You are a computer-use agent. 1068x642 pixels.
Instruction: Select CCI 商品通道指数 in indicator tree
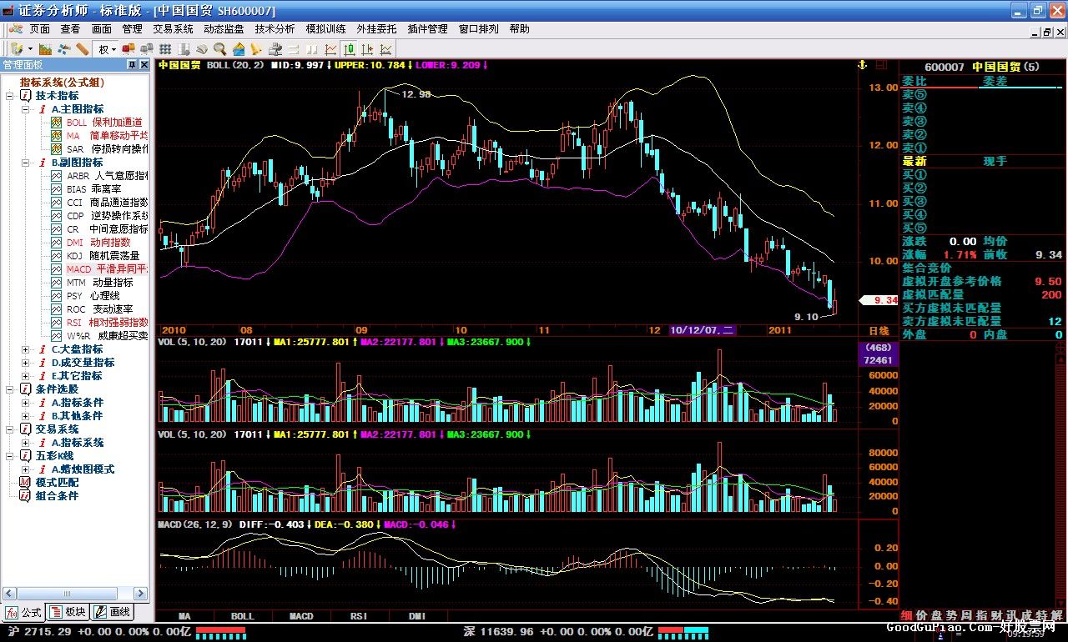coord(107,203)
